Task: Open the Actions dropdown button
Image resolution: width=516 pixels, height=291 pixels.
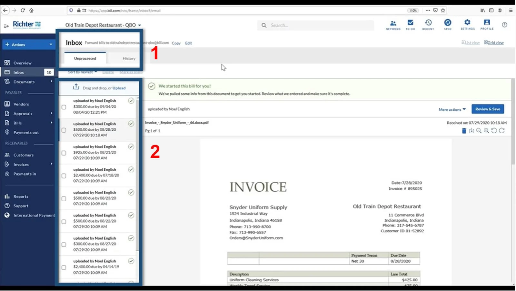Action: [28, 45]
